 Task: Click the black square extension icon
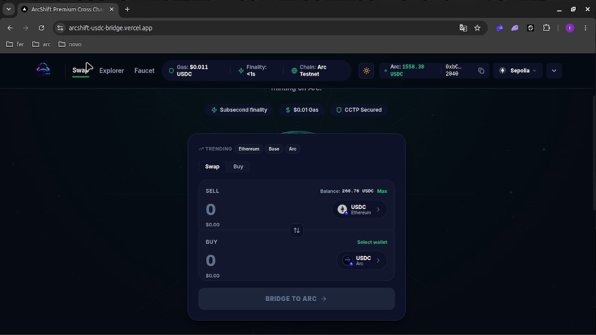[531, 28]
